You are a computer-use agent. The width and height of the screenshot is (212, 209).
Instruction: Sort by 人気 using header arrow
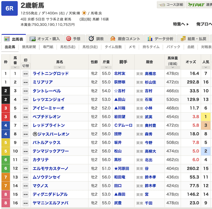point(206,67)
